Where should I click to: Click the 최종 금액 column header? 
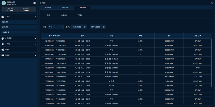point(197,36)
